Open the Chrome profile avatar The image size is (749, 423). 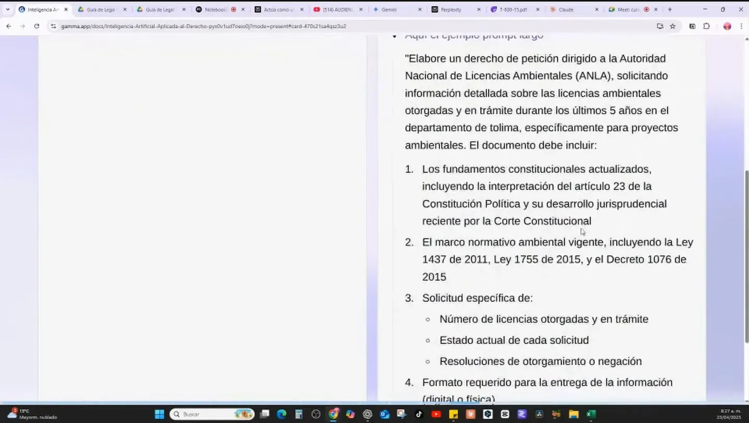[727, 26]
